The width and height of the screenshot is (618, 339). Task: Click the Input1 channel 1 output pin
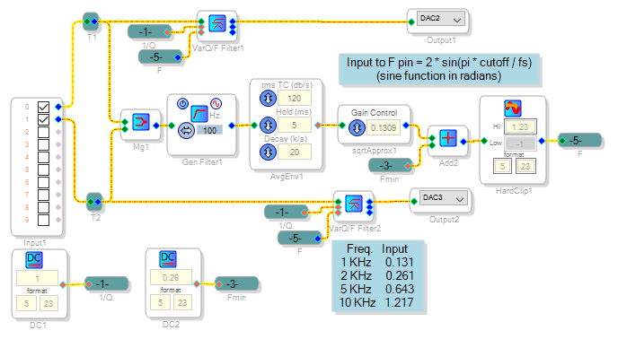58,119
